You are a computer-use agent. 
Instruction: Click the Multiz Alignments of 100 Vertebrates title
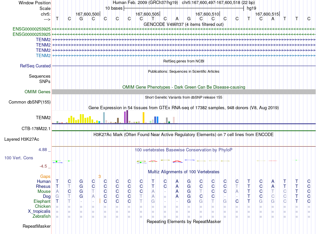tap(184, 172)
